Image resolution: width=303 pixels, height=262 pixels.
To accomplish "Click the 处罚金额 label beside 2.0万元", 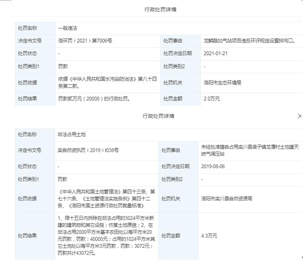I will 173,99.
